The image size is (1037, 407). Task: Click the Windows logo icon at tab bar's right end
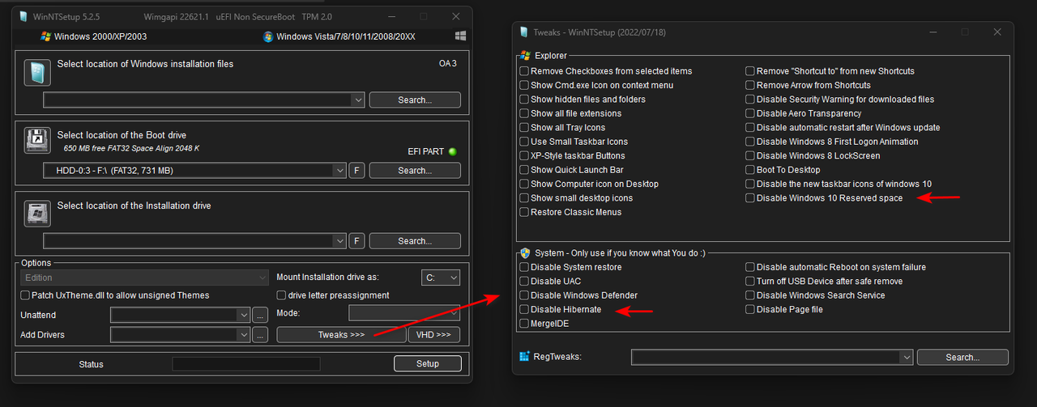click(x=460, y=36)
